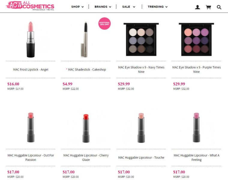Click the All Cosmetics Wholesale logo
Image resolution: width=228 pixels, height=180 pixels.
[x=30, y=6]
